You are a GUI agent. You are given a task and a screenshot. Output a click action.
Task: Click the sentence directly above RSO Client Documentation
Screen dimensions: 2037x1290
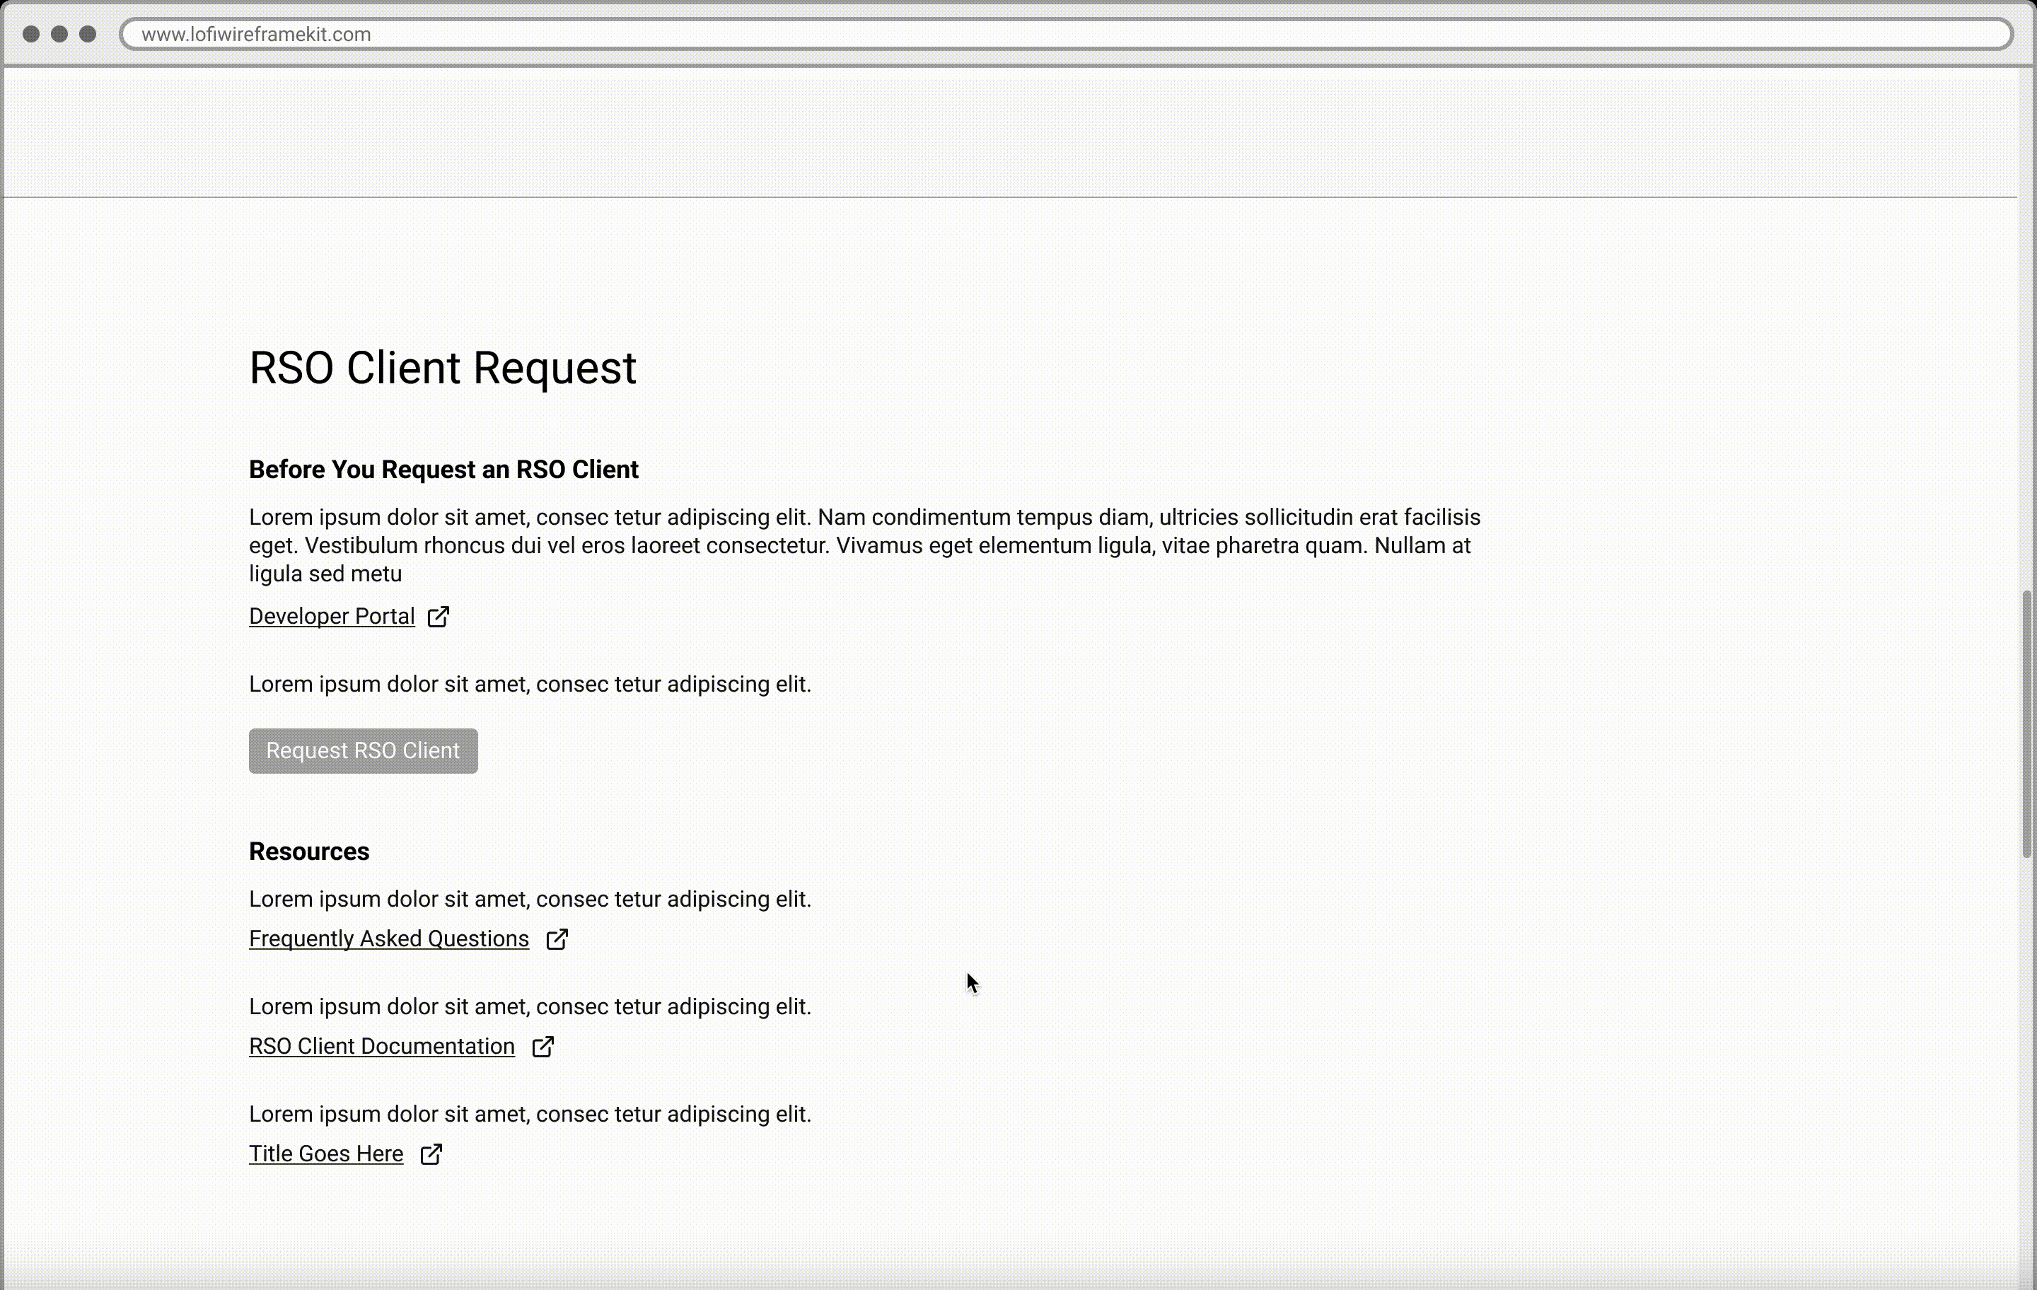pyautogui.click(x=530, y=1006)
